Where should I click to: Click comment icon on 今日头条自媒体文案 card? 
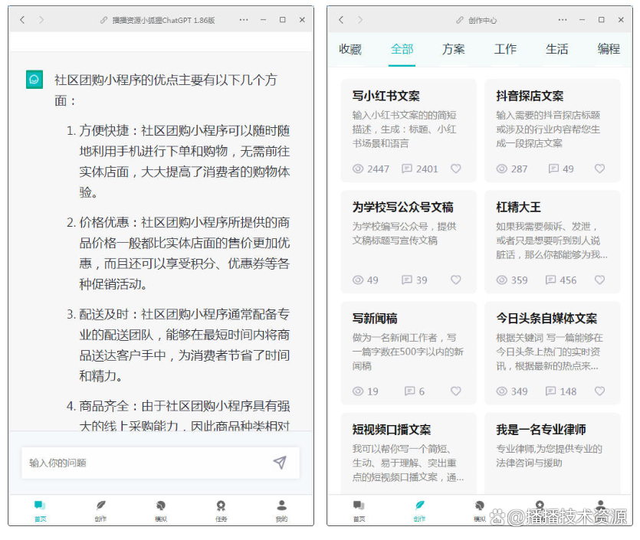550,391
